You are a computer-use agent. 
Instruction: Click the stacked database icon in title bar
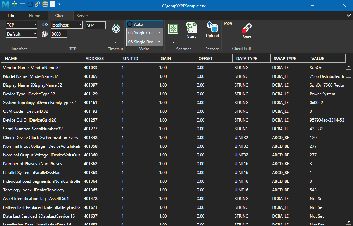click(x=45, y=4)
